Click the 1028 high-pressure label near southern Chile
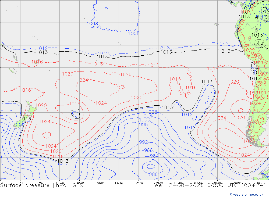Screen dimensions: 269x197 click(249, 141)
